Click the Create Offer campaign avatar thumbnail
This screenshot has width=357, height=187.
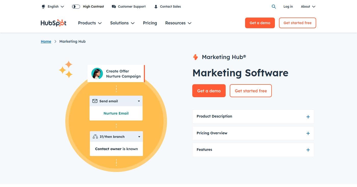click(97, 74)
